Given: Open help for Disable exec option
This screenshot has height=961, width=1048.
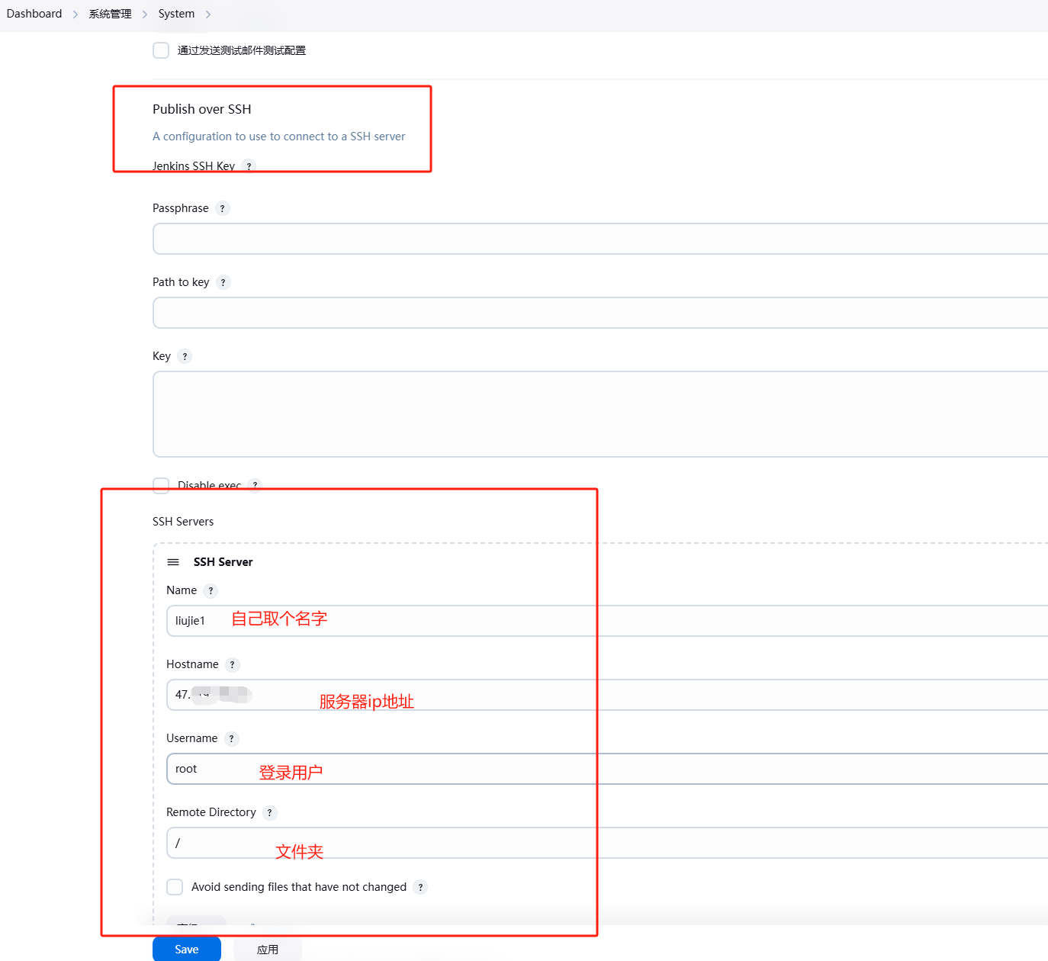Looking at the screenshot, I should click(x=255, y=485).
